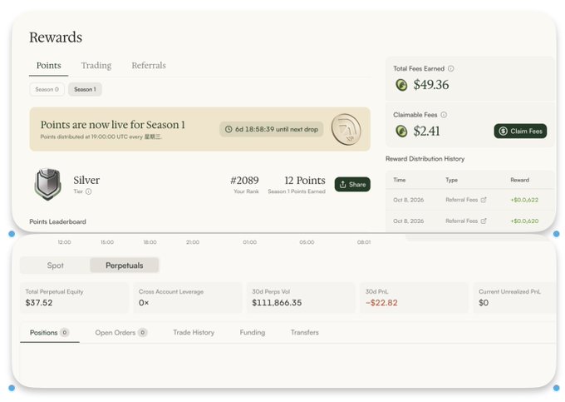Click the Rewards page title
This screenshot has height=402, width=565.
pyautogui.click(x=56, y=37)
